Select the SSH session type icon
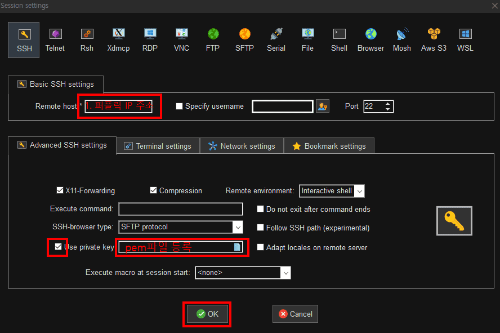This screenshot has height=333, width=500. pos(24,40)
